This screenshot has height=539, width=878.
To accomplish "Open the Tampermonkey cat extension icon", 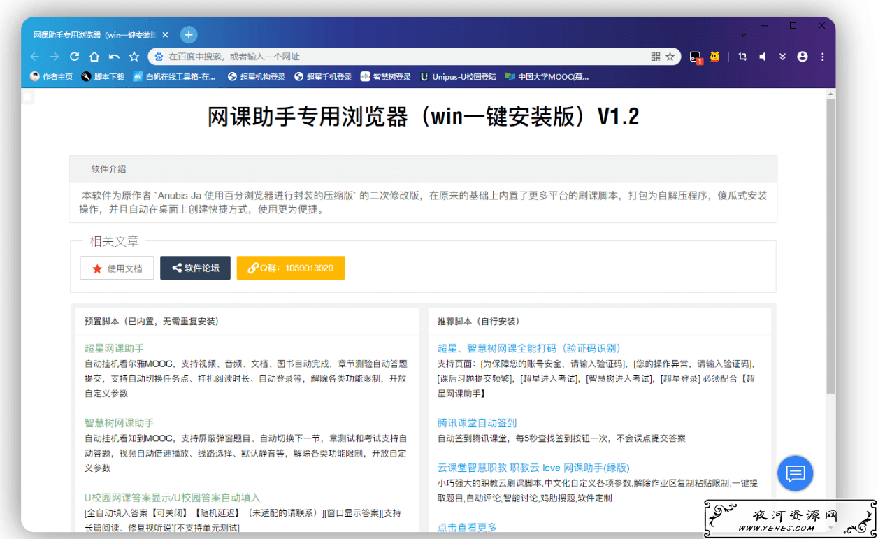I will click(714, 57).
